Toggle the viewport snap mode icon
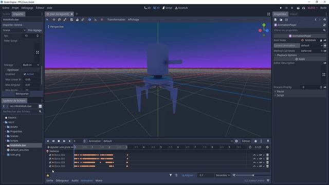329x185 pixels. point(96,20)
